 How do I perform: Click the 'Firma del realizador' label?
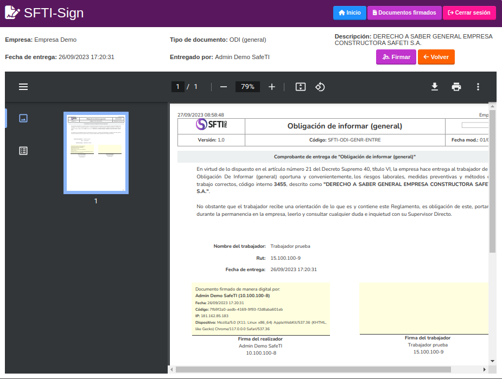260,339
